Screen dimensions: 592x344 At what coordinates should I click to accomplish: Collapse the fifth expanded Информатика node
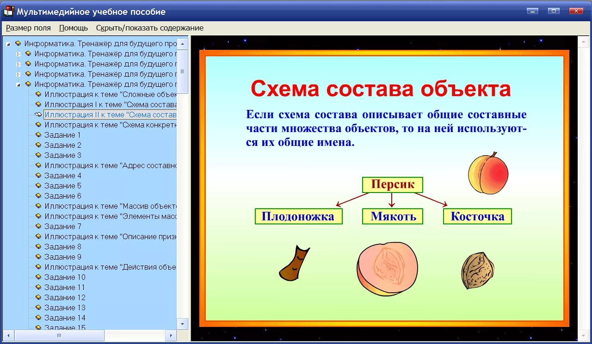pyautogui.click(x=18, y=84)
